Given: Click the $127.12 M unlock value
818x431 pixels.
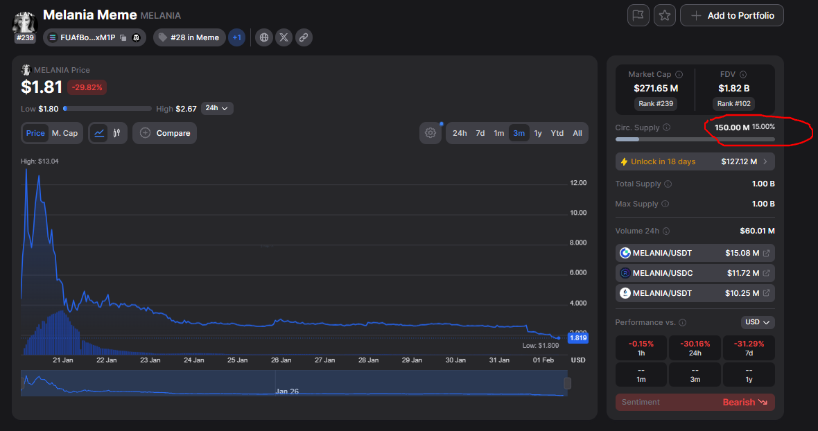Looking at the screenshot, I should (x=739, y=161).
